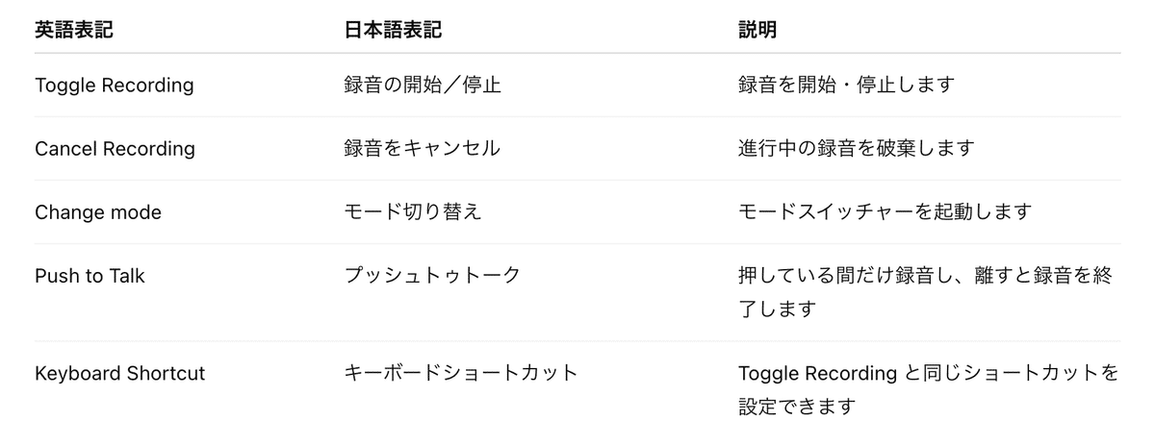Click the wrapped text 了します
This screenshot has width=1155, height=445.
[x=778, y=309]
